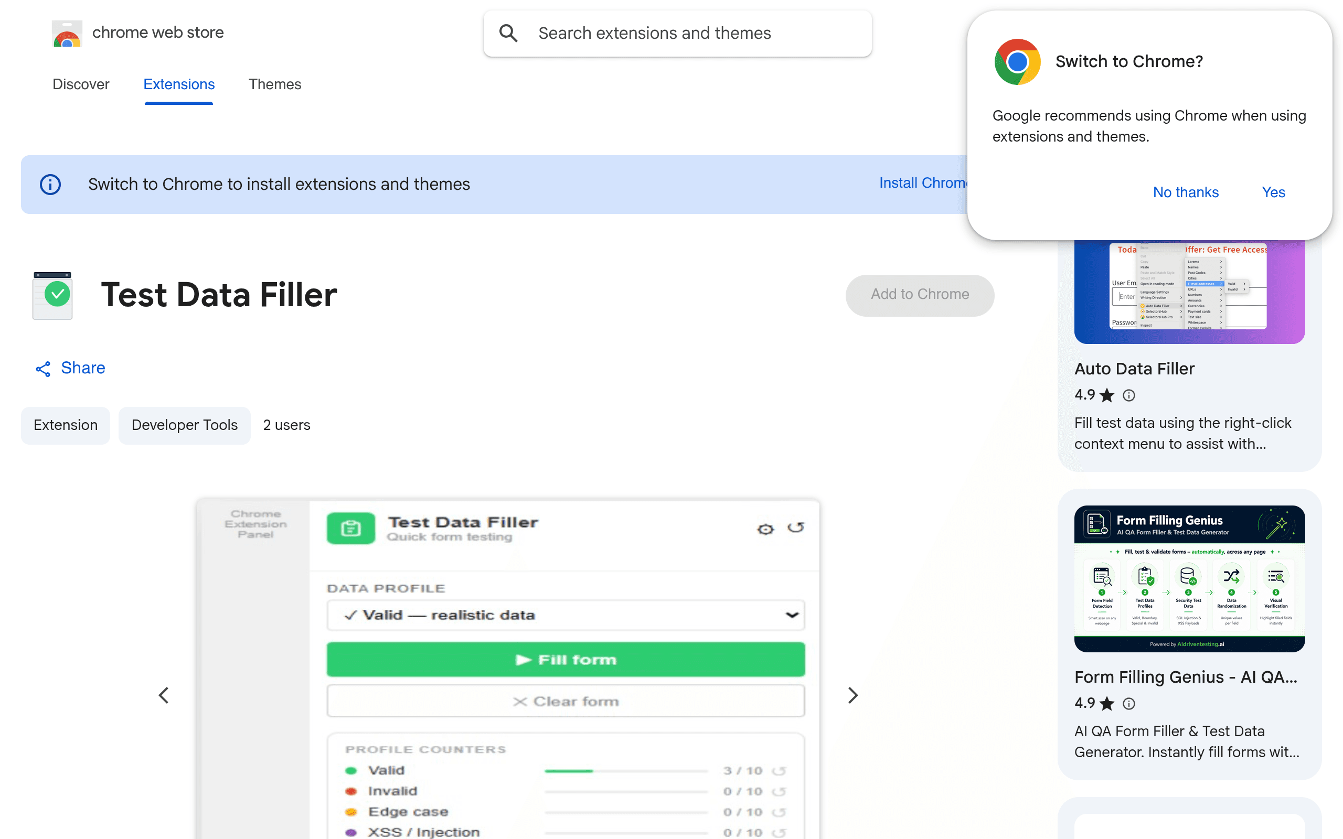Screen dimensions: 1343x839
Task: Click the search magnifier icon
Action: coord(508,33)
